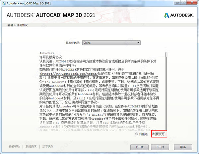
Task: Click the 许可协议 breadcrumb text
Action: pyautogui.click(x=22, y=25)
